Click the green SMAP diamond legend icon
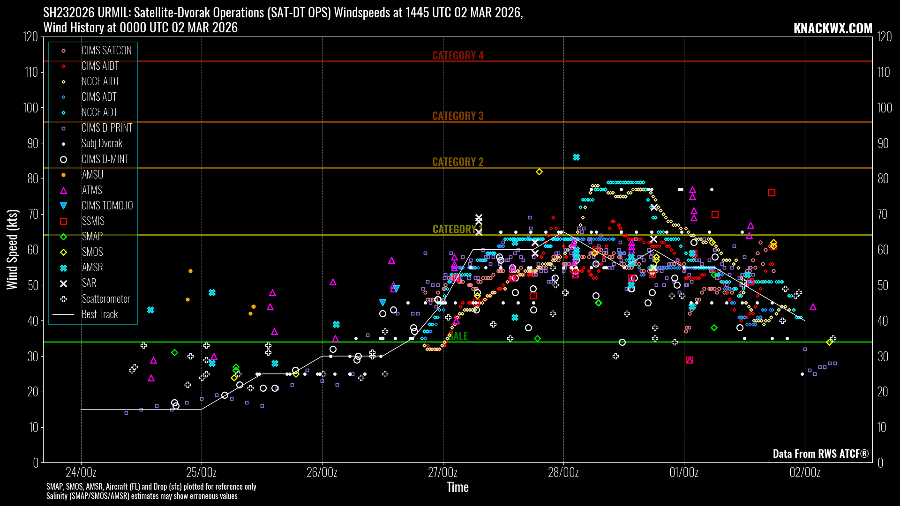The width and height of the screenshot is (900, 506). click(63, 237)
